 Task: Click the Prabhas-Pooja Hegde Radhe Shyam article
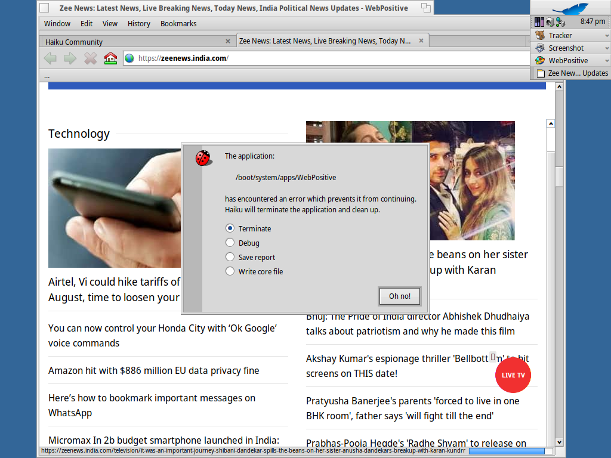coord(416,443)
